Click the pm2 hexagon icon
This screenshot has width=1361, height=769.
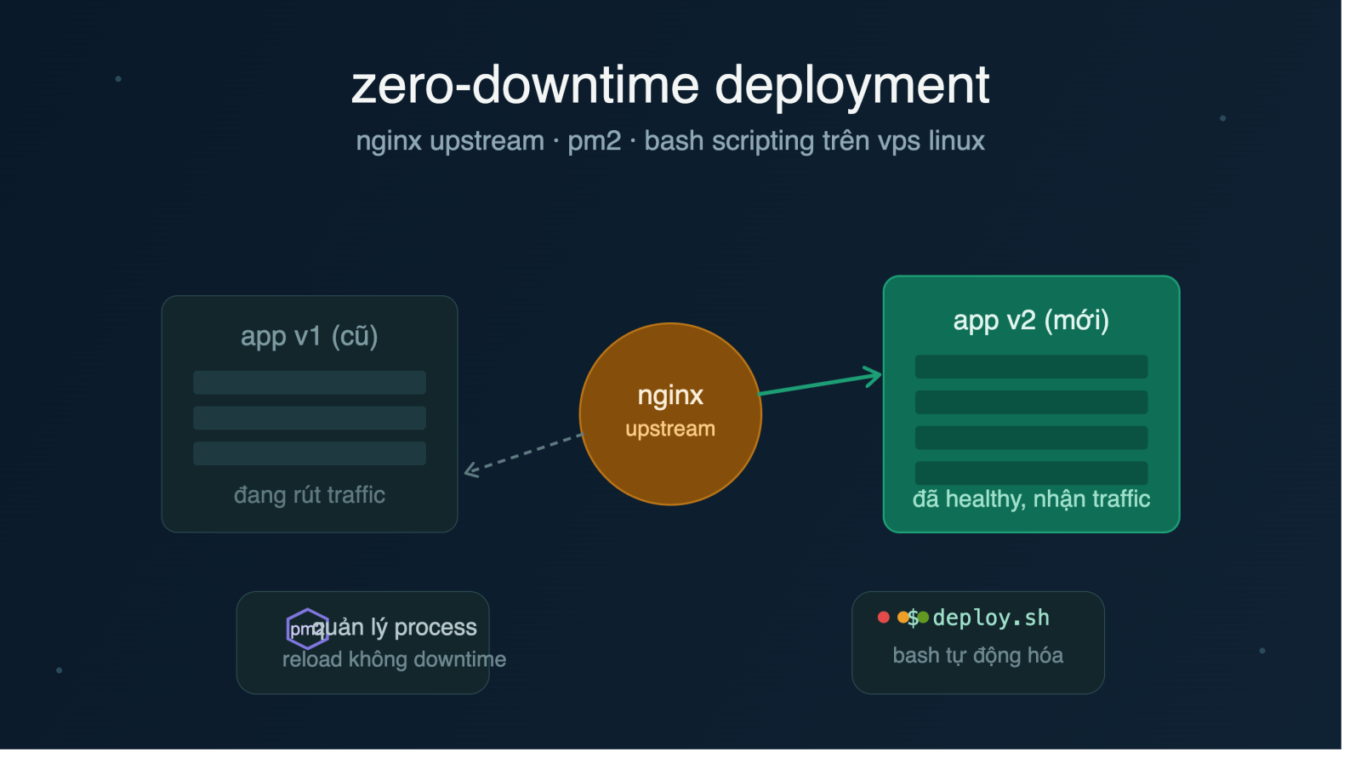coord(307,629)
